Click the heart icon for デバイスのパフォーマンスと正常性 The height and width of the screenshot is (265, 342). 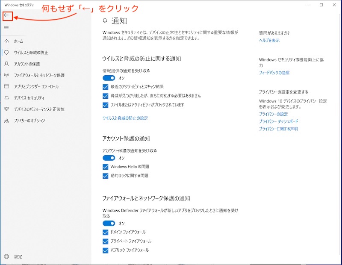pos(6,109)
